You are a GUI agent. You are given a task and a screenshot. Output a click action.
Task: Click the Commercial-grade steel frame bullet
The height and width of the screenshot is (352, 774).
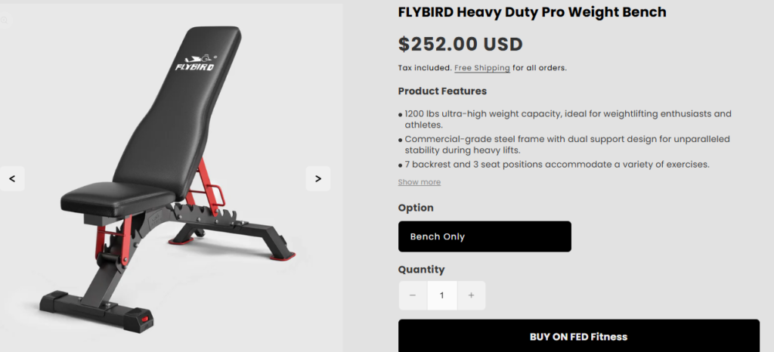point(564,145)
